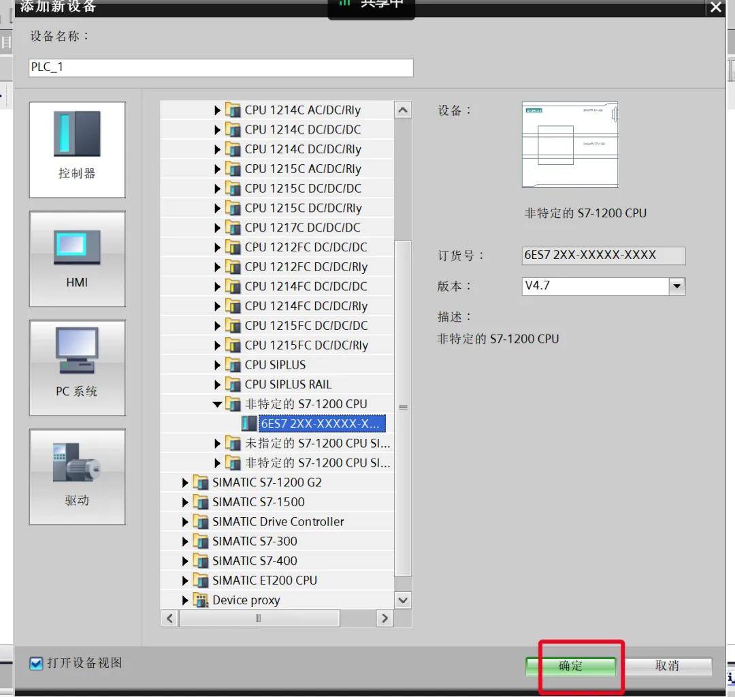Viewport: 735px width, 697px height.
Task: Select the SIMATIC Drive Controller row
Action: tap(277, 522)
